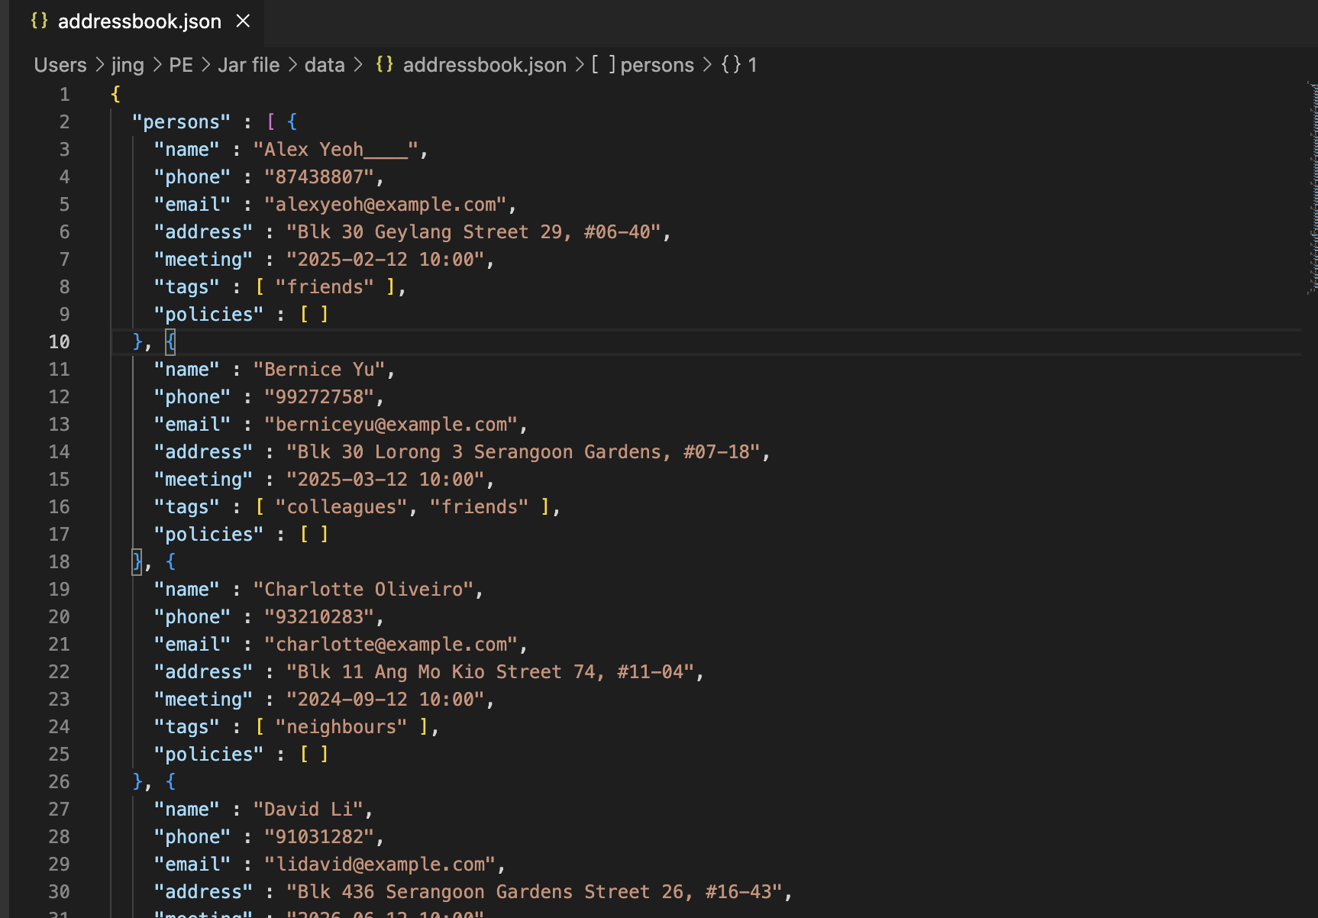The height and width of the screenshot is (918, 1318).
Task: Click the "name" key on line 27
Action: [x=186, y=810]
